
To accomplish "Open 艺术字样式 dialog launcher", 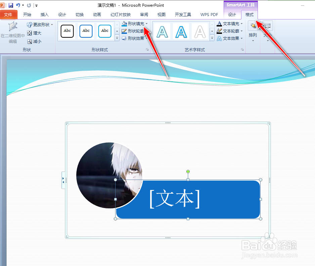I will (x=242, y=50).
